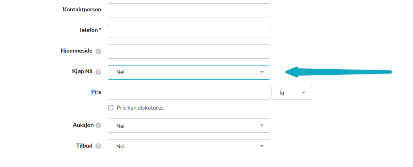Focus the Kontaktperson text field
This screenshot has height=167, width=413.
189,10
